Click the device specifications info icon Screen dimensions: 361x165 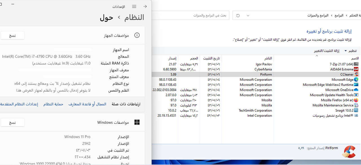[x=137, y=35]
